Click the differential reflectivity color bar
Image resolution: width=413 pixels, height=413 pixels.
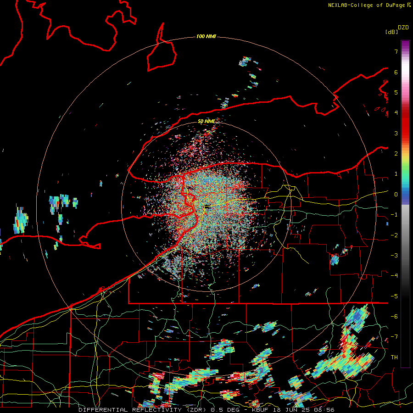pyautogui.click(x=405, y=204)
